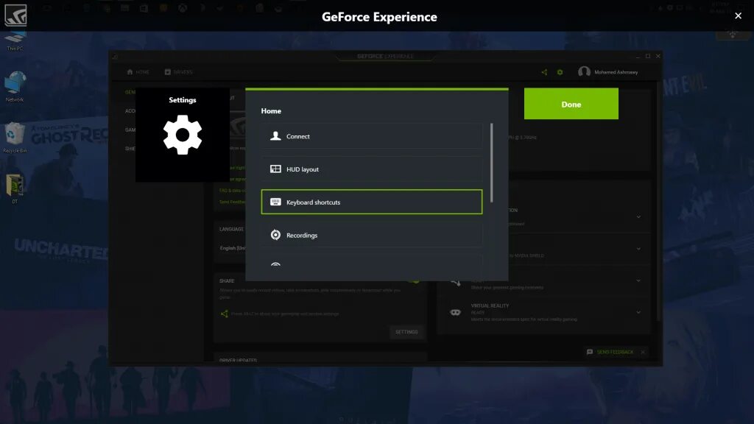
Task: Click the keyboard icon in Keyboard shortcuts
Action: 275,202
